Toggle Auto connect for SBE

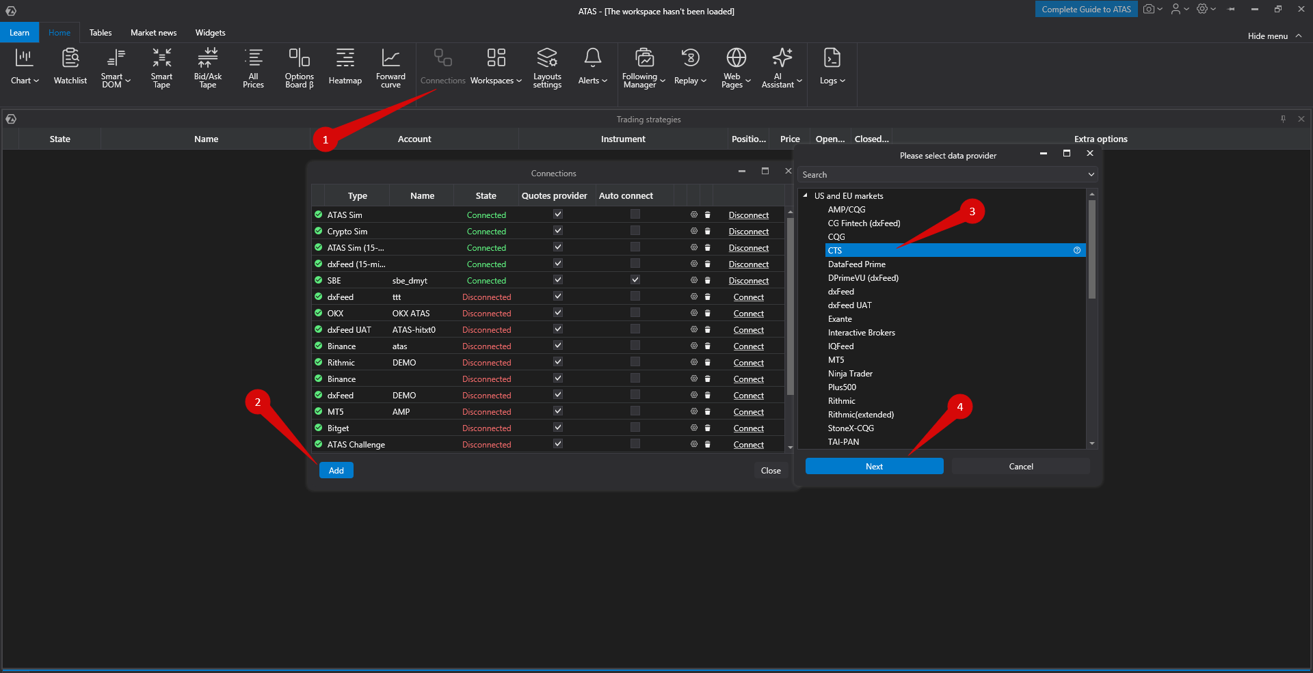point(635,279)
